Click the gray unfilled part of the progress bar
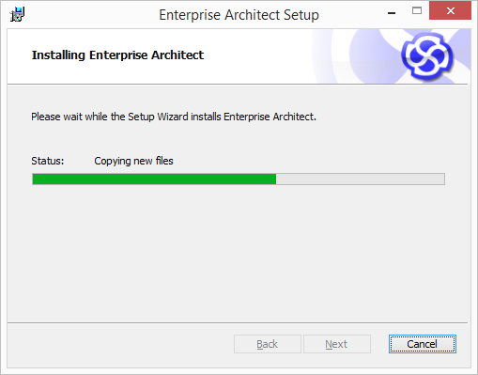 point(360,180)
